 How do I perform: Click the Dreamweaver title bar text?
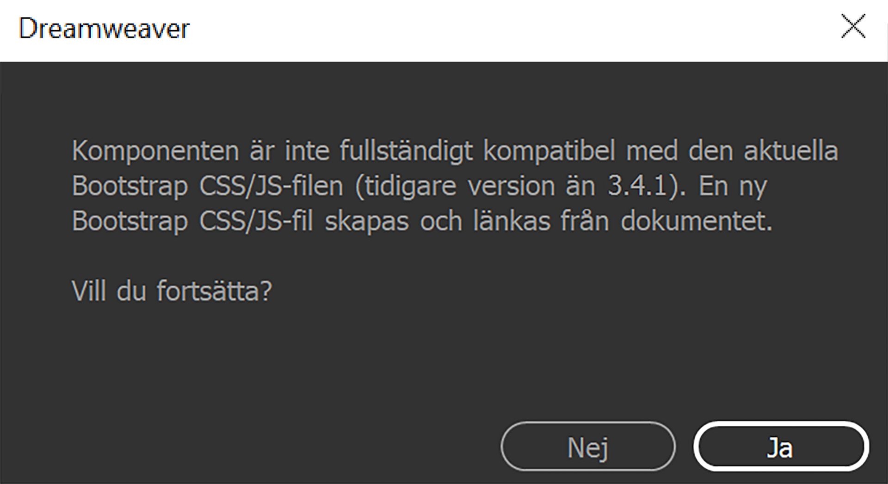104,29
